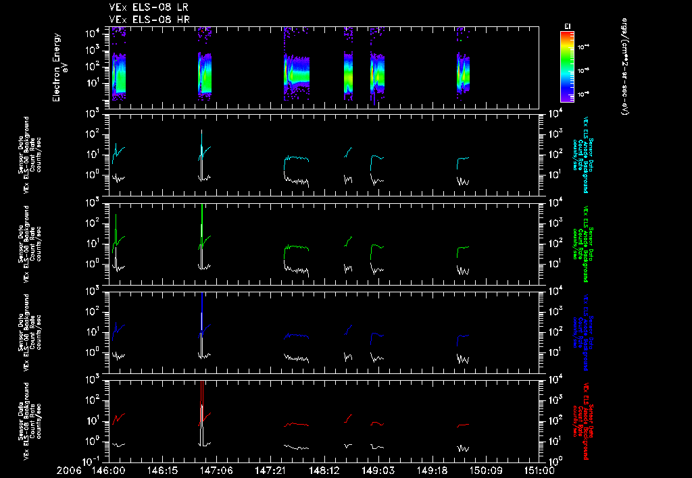Click the '149:18' time axis label

click(431, 471)
